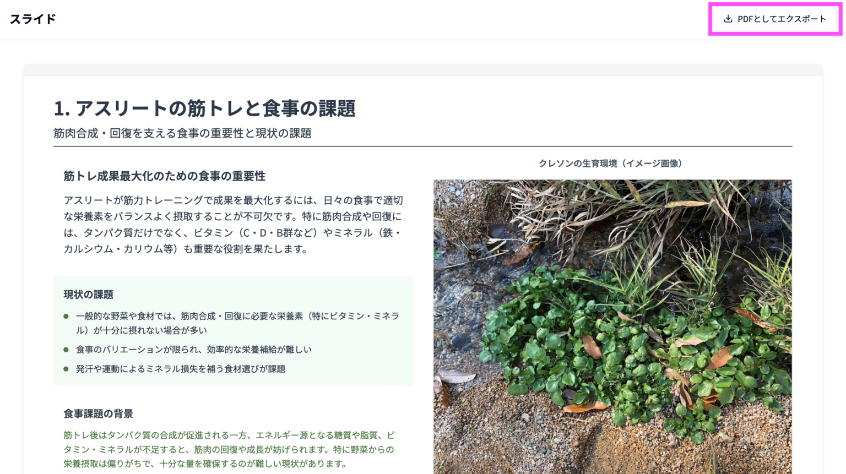The height and width of the screenshot is (474, 846).
Task: Select the number 1 in the slide heading
Action: pyautogui.click(x=59, y=109)
